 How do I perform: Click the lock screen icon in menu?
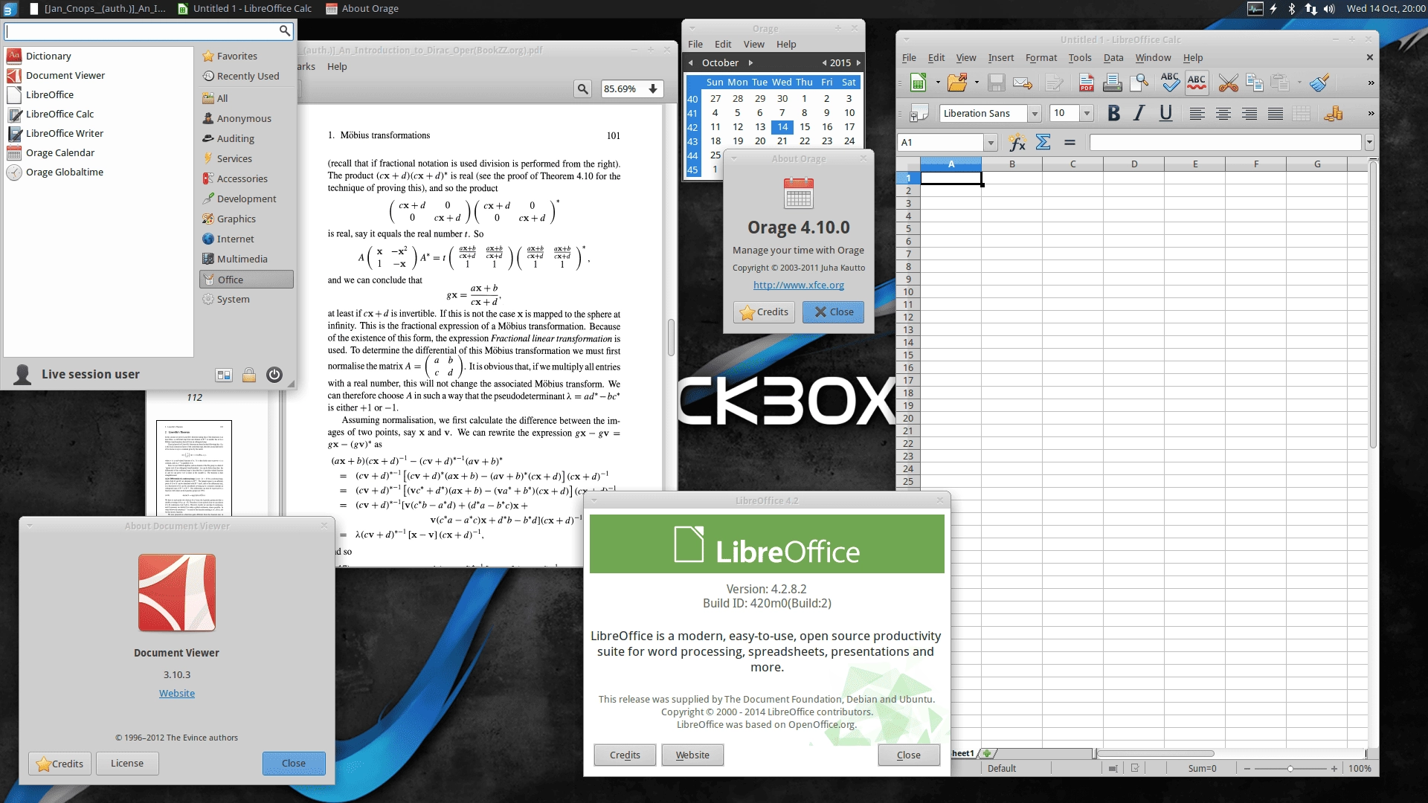tap(249, 375)
